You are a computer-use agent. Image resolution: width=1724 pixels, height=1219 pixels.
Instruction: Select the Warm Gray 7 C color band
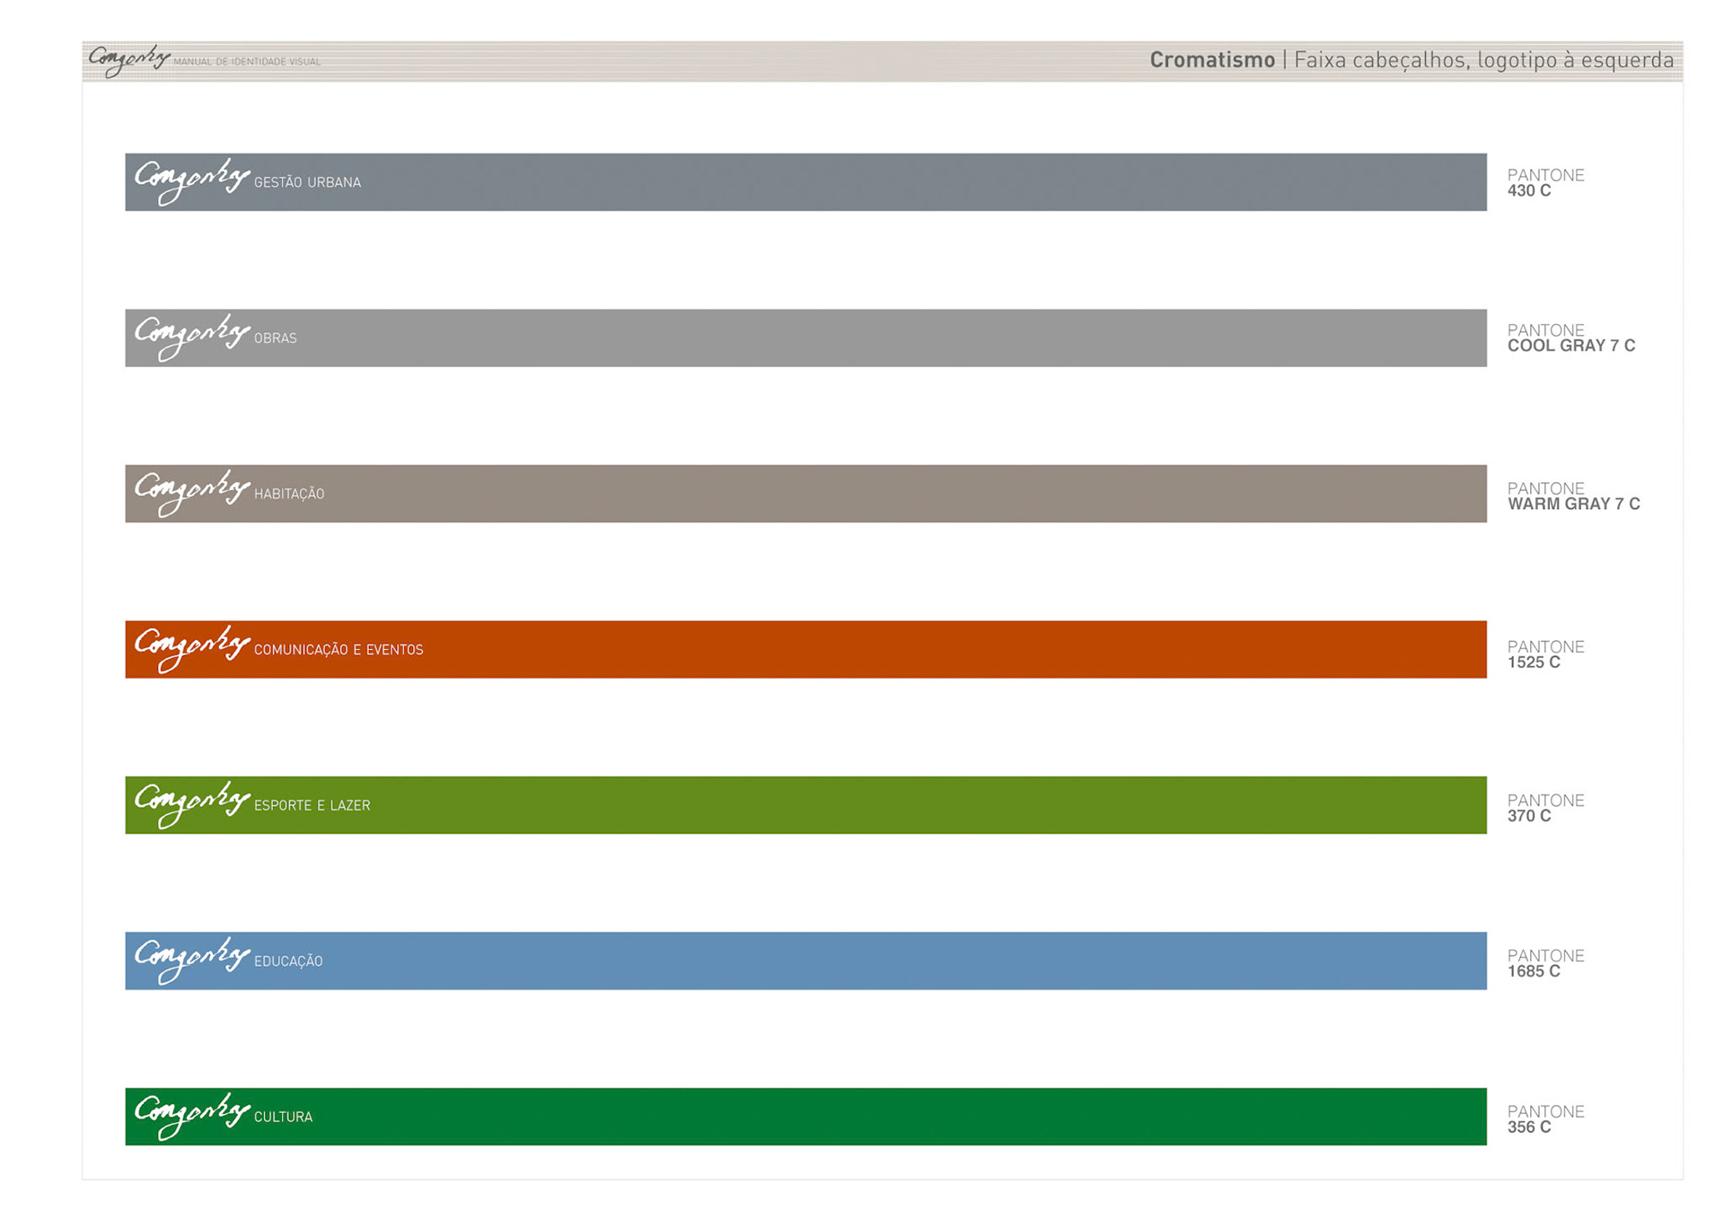tap(805, 494)
